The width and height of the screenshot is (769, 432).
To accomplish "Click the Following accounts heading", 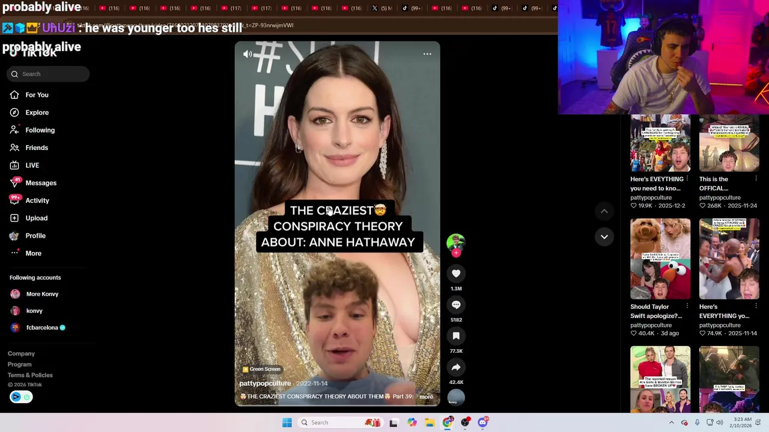I will (x=35, y=278).
